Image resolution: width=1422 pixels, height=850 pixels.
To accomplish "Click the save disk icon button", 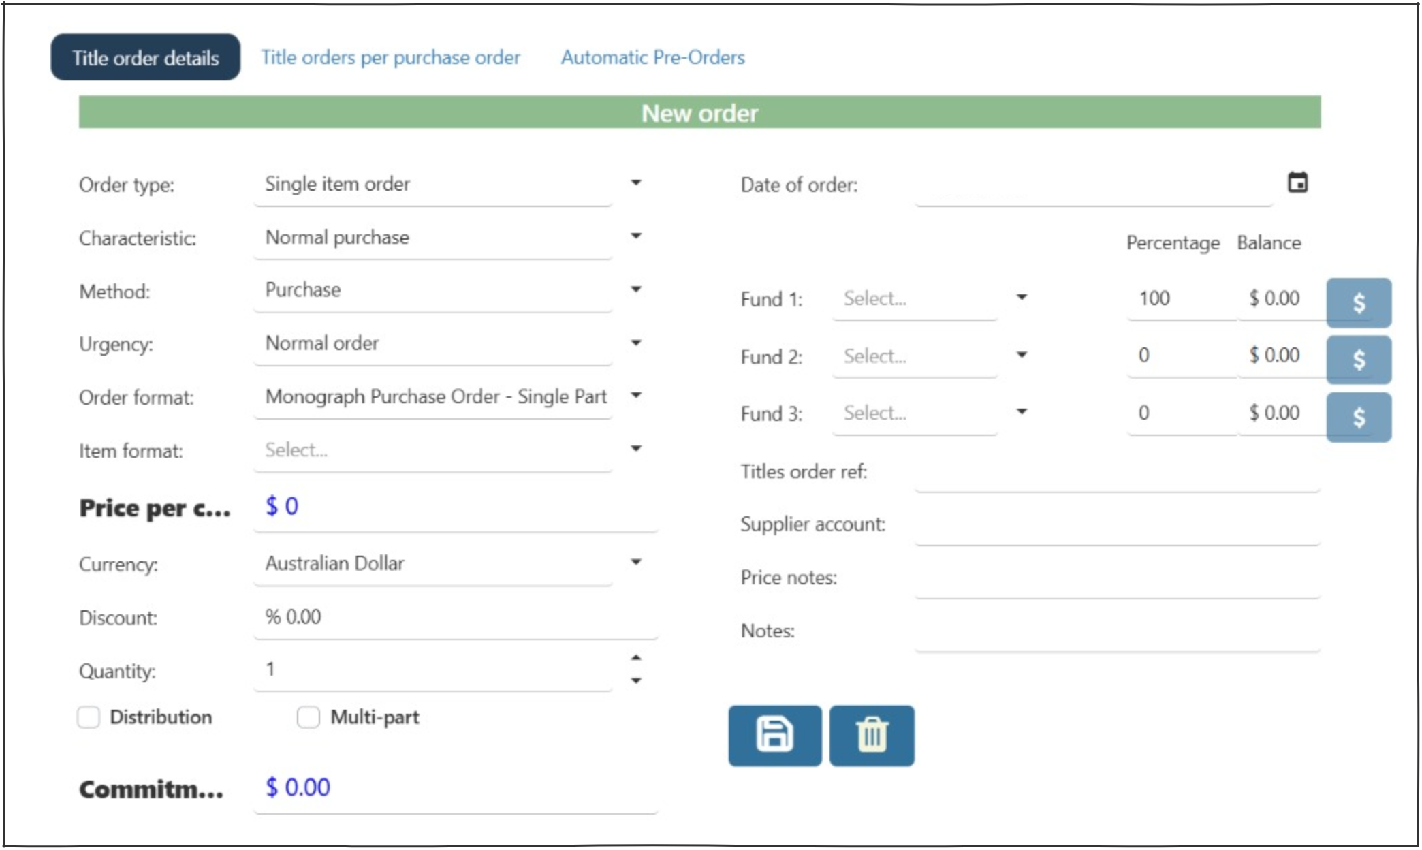I will tap(774, 735).
